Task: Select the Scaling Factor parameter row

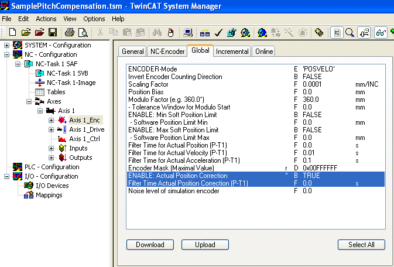Action: pyautogui.click(x=256, y=84)
